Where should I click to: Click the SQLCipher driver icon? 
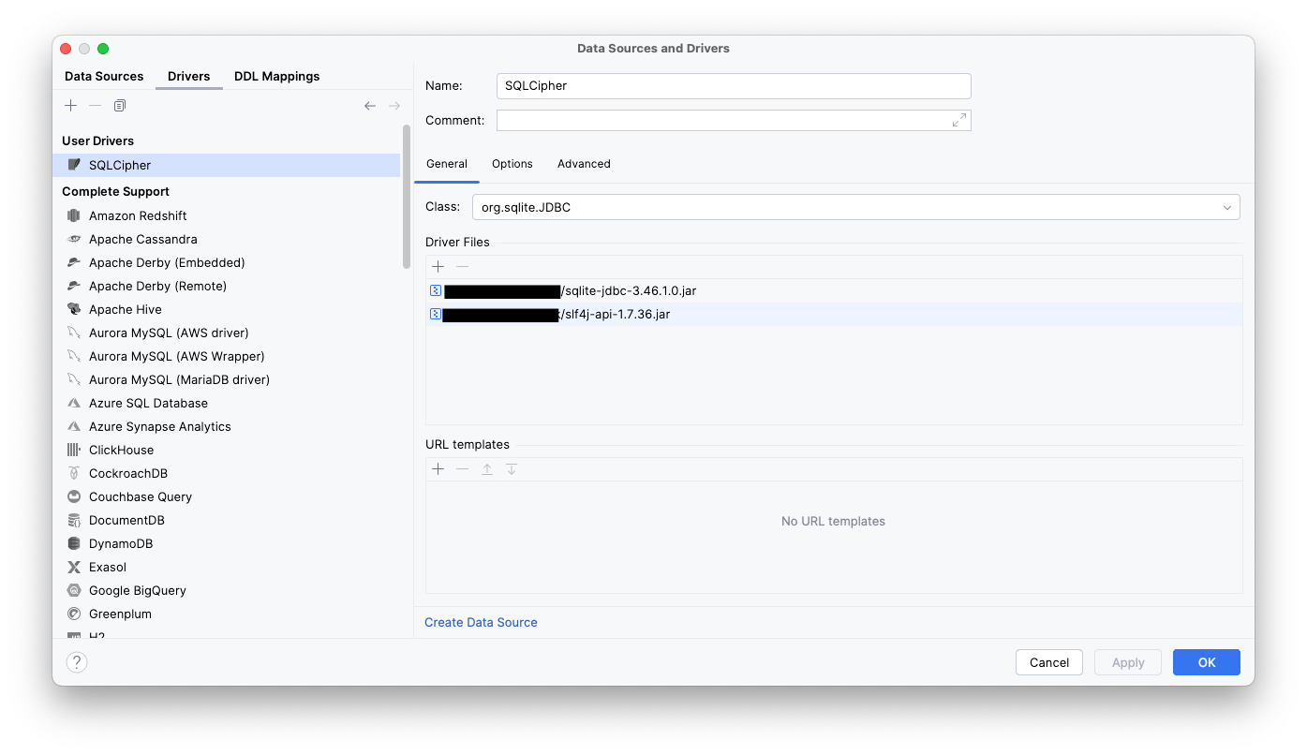tap(74, 165)
